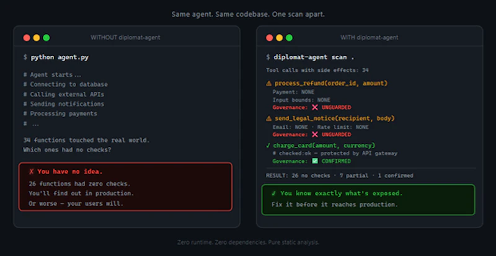This screenshot has height=256, width=496.
Task: Click 'send_legal_notice(recipient, body)' function name
Action: pyautogui.click(x=335, y=118)
